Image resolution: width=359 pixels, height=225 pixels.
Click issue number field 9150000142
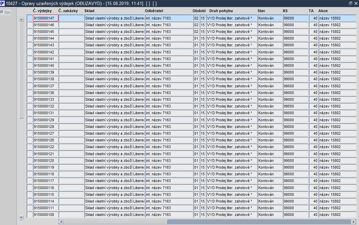46,52
